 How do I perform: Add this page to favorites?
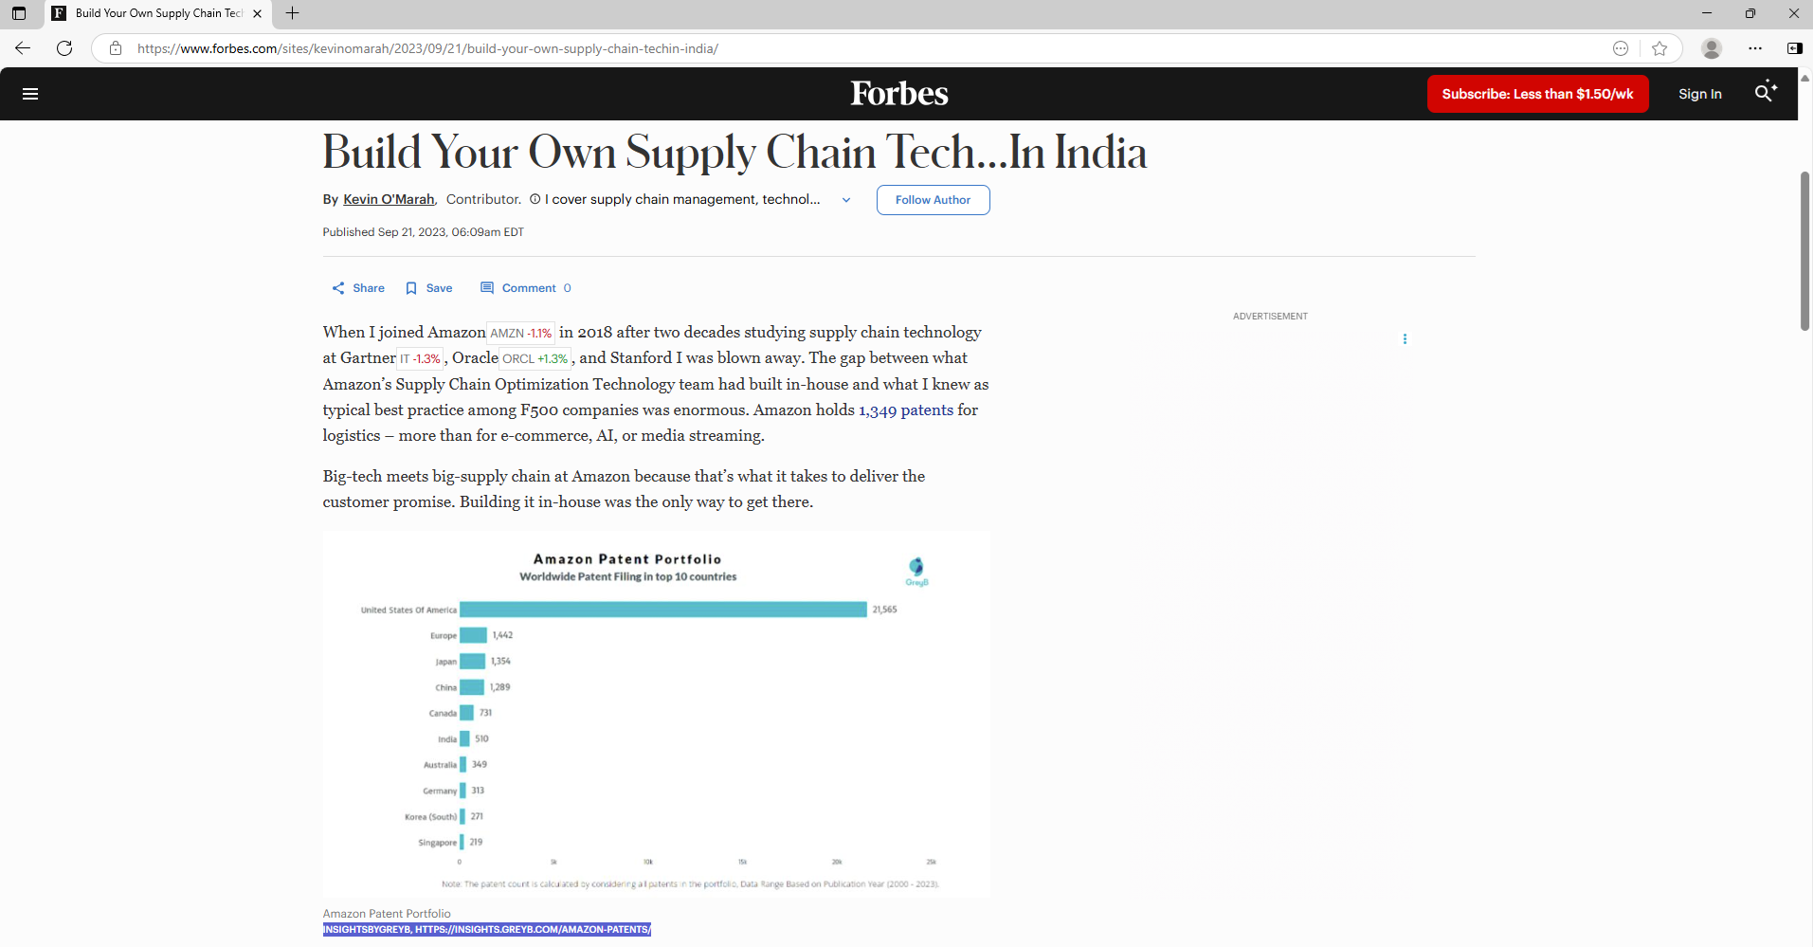pyautogui.click(x=1659, y=48)
